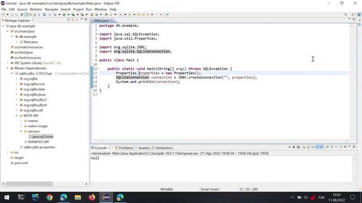Image resolution: width=362 pixels, height=203 pixels.
Task: Open the Refactor menu
Action: 36,9
